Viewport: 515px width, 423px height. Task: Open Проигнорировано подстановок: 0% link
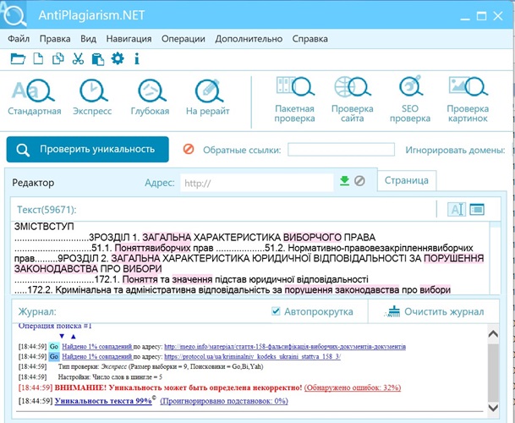click(224, 401)
